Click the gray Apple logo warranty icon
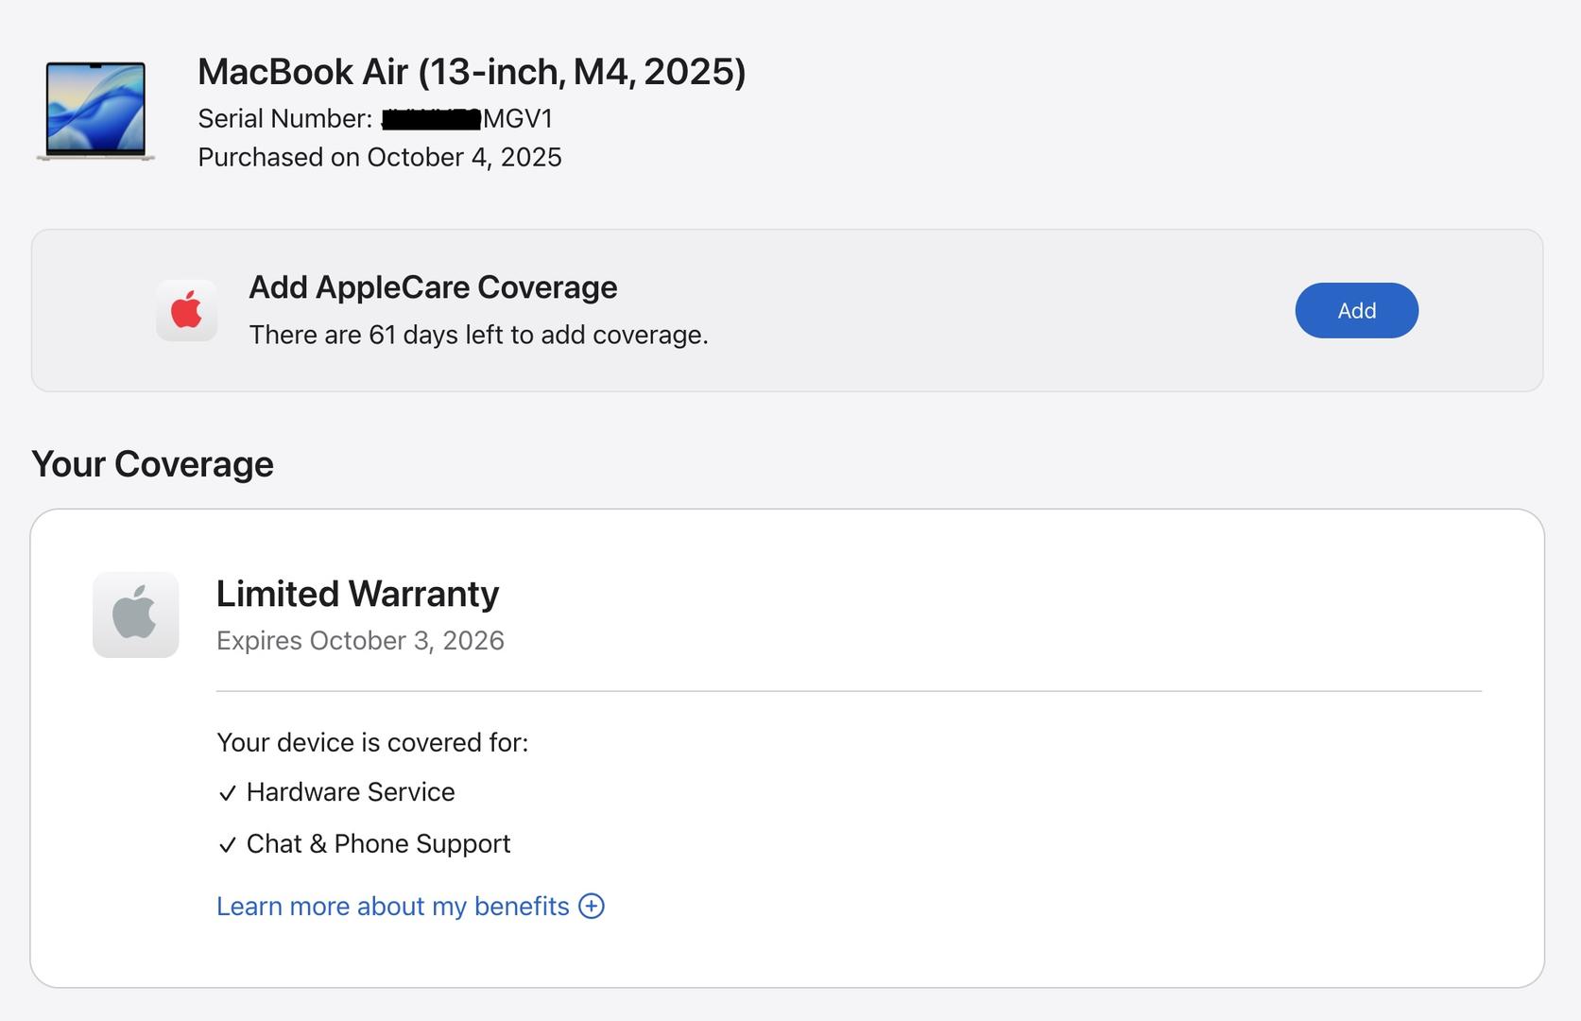Viewport: 1581px width, 1021px height. [x=135, y=614]
